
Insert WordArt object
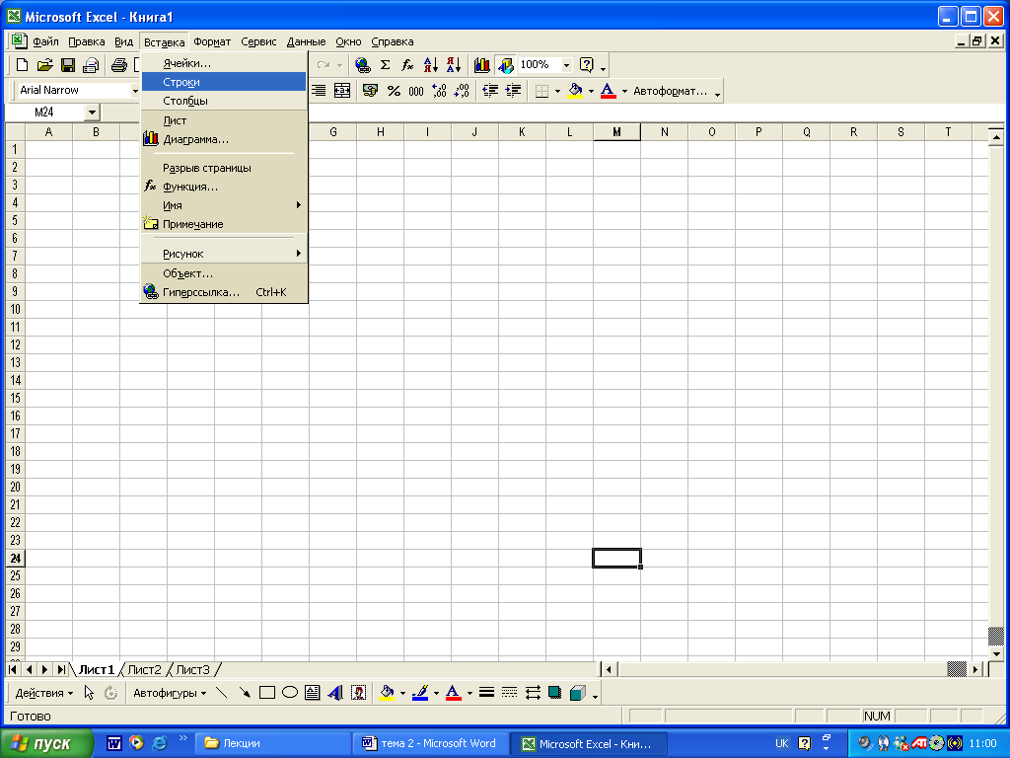coord(335,694)
